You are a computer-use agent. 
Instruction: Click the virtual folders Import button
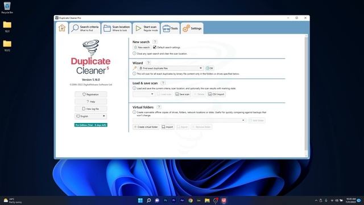point(167,127)
